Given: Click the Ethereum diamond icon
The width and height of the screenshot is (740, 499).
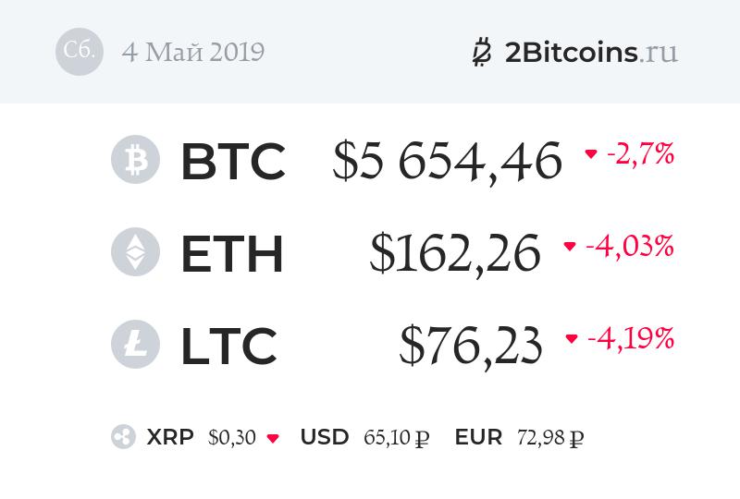Looking at the screenshot, I should click(x=135, y=252).
